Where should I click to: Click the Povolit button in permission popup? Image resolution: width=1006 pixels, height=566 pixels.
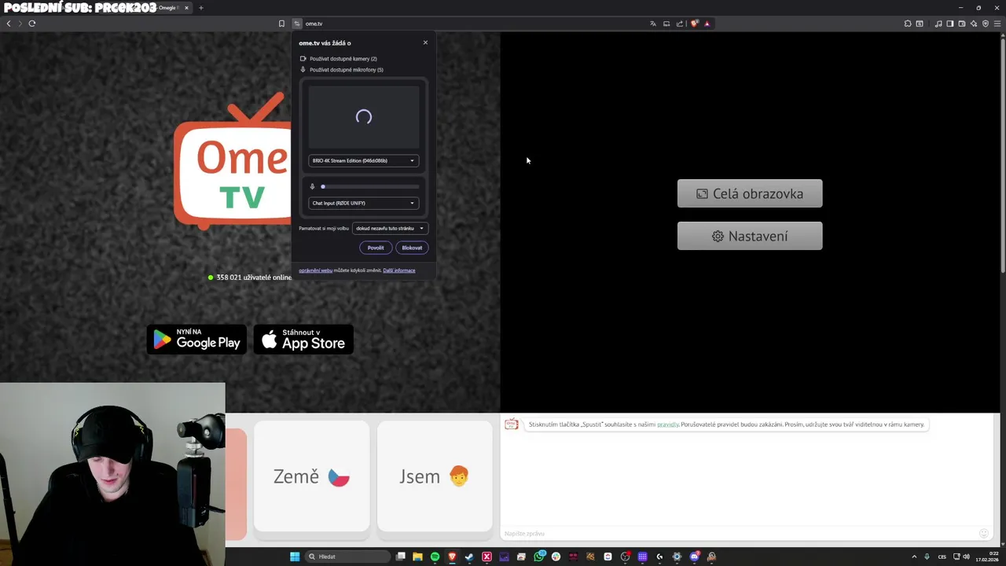(376, 248)
